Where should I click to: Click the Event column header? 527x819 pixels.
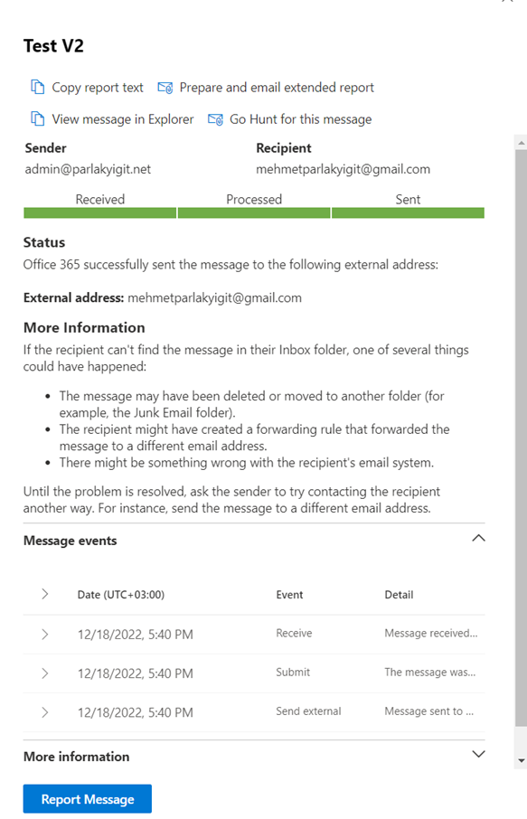click(x=289, y=595)
